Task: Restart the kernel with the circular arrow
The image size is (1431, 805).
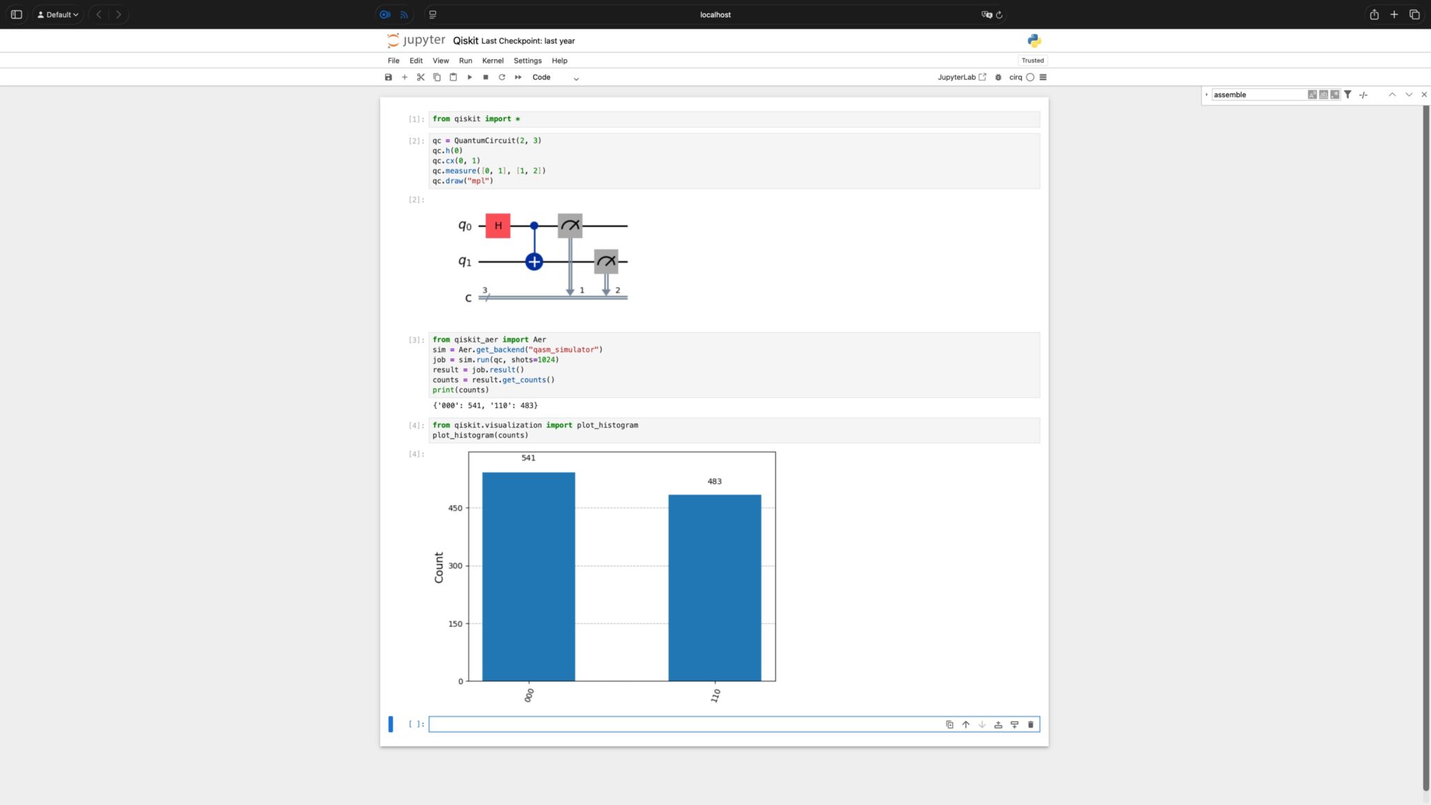Action: coord(502,78)
